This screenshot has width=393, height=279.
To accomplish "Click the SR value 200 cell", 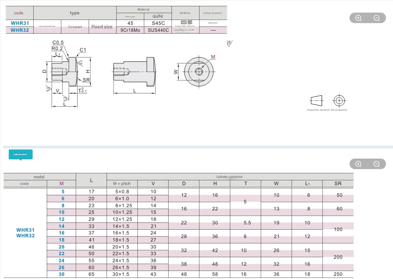I will 338,257.
